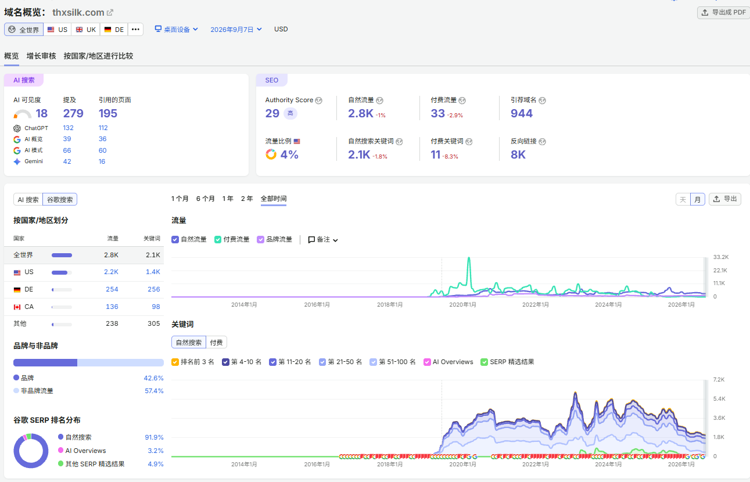
Task: Uncheck 第 51-100 名 checkbox
Action: tap(373, 362)
